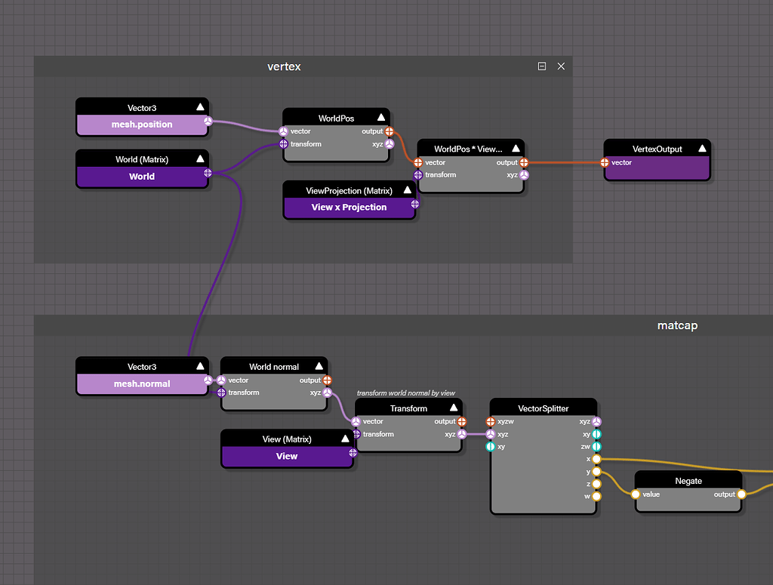Click the xyz output socket on Transform

click(x=461, y=434)
